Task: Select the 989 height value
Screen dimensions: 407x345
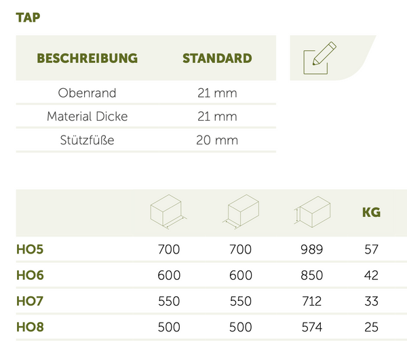Action: [311, 249]
